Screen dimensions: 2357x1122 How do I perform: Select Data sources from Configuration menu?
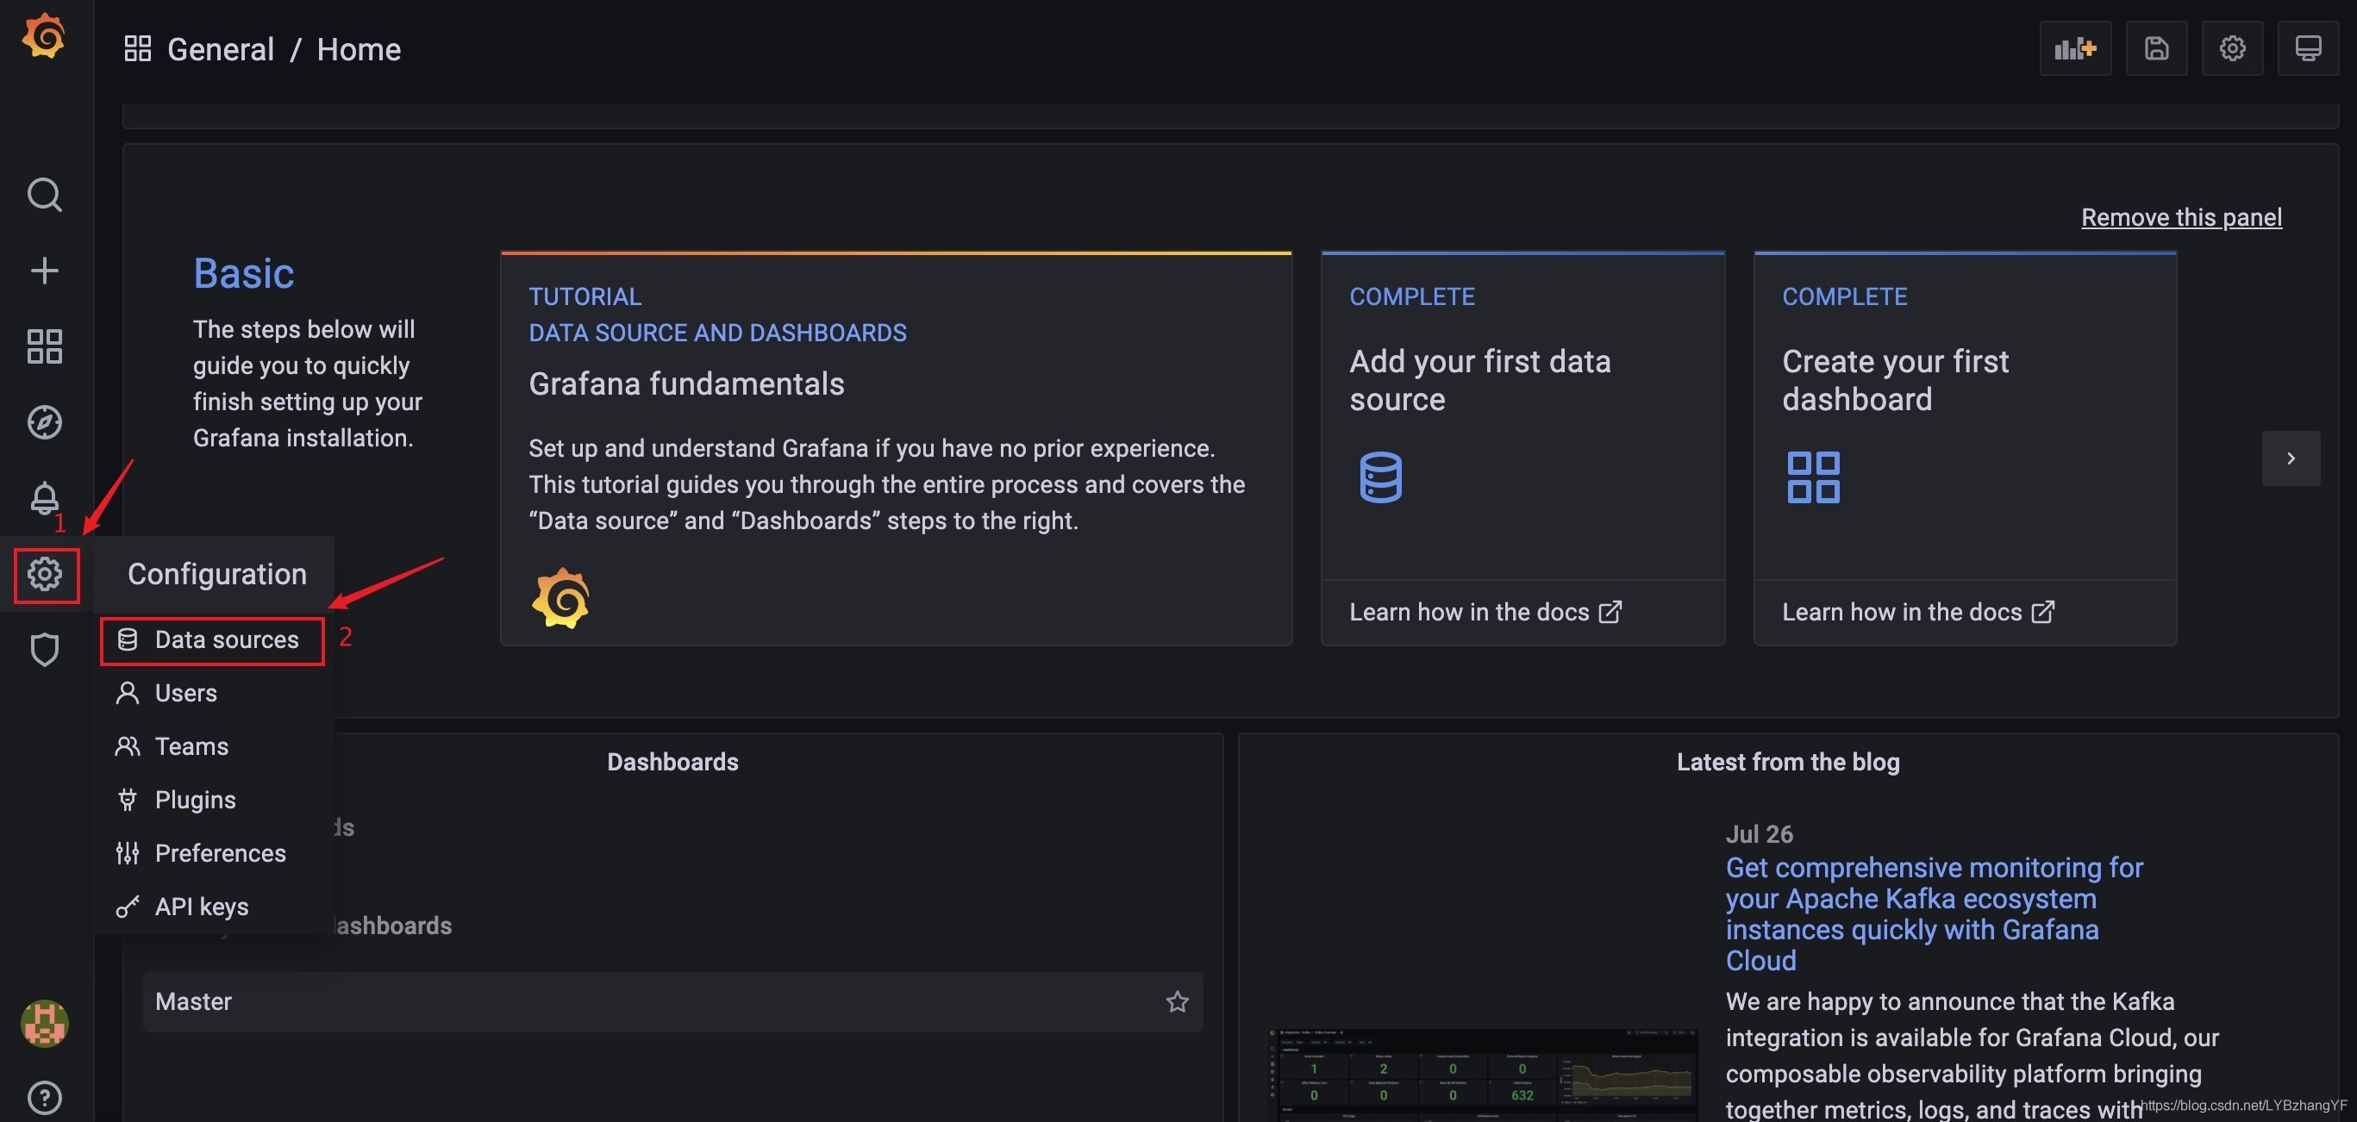coord(212,640)
